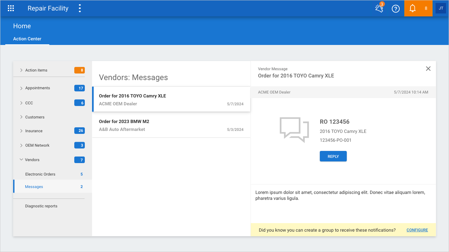Select the Action items label
This screenshot has height=252, width=449.
click(x=36, y=70)
